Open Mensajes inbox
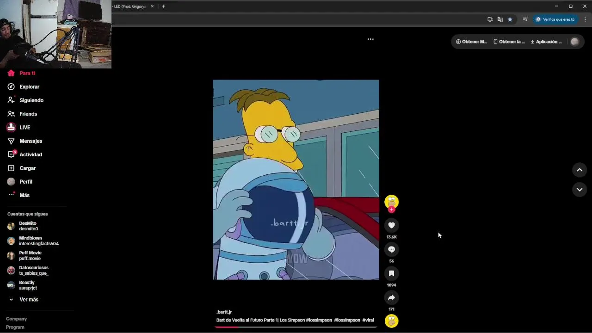Image resolution: width=592 pixels, height=333 pixels. click(x=31, y=141)
